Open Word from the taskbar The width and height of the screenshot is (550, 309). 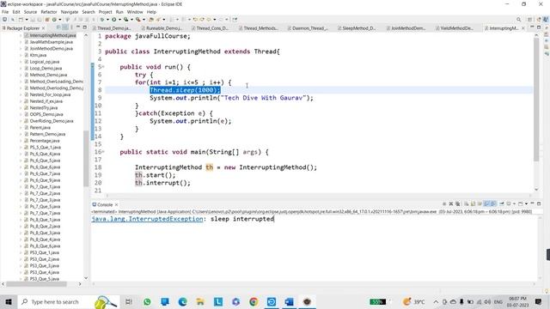289,301
